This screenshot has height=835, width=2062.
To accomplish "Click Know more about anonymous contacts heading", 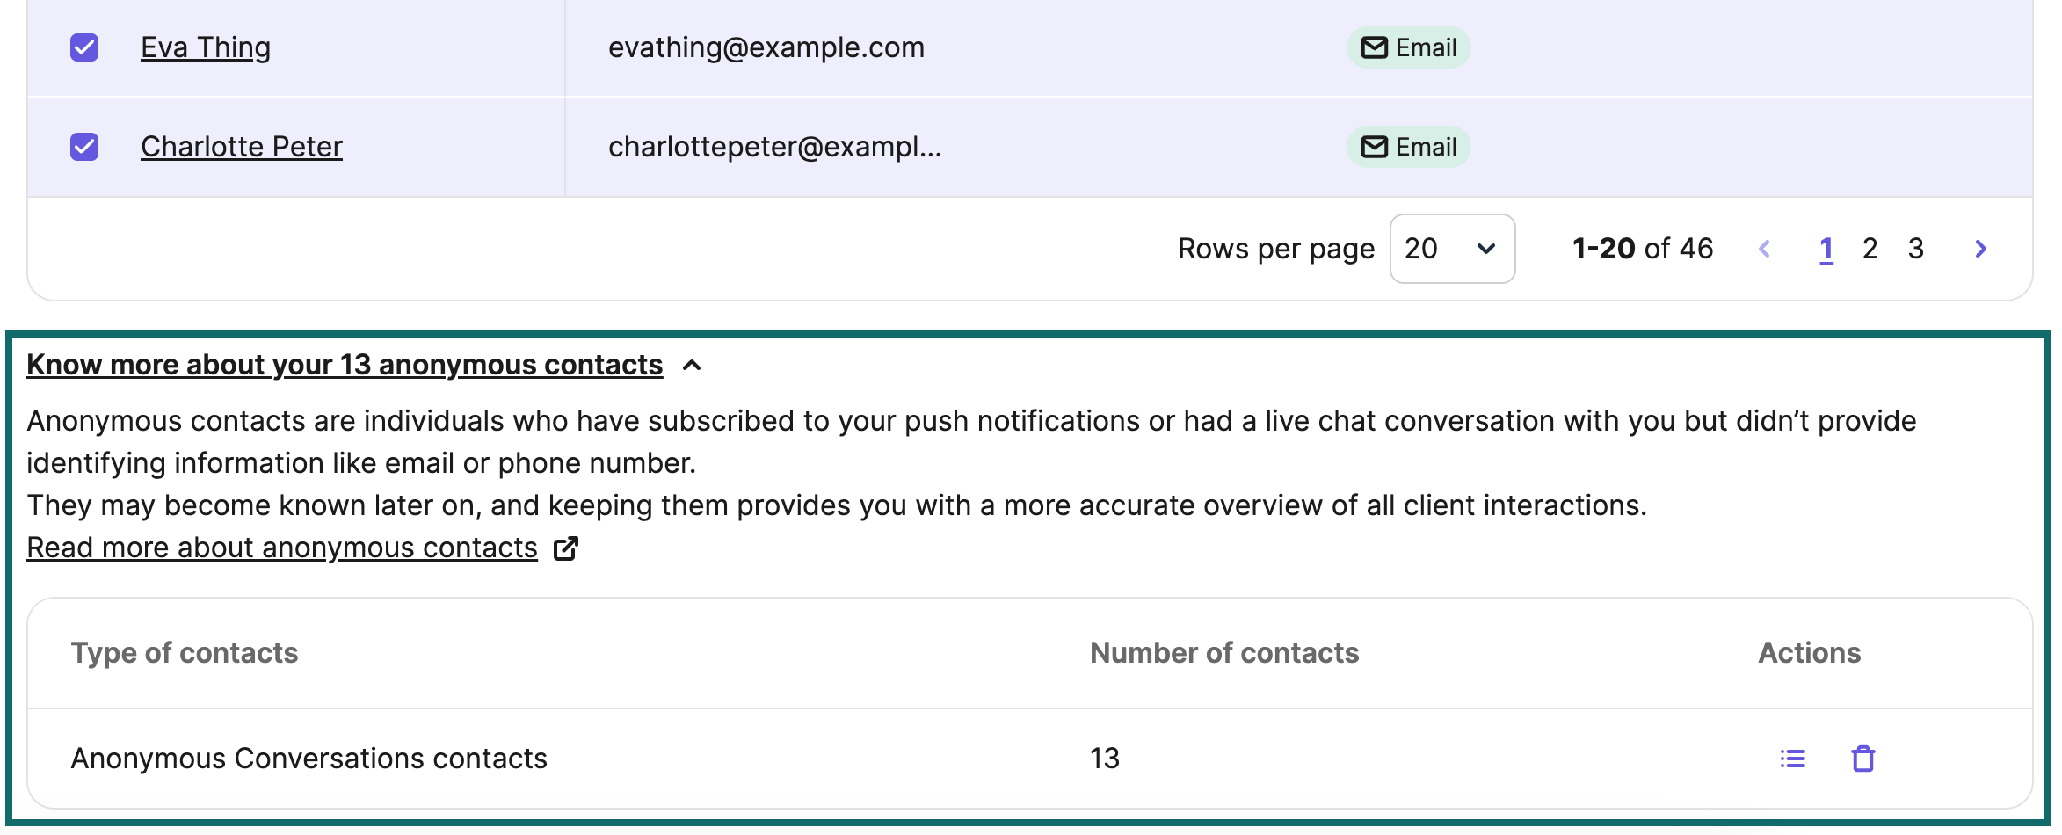I will tap(345, 365).
